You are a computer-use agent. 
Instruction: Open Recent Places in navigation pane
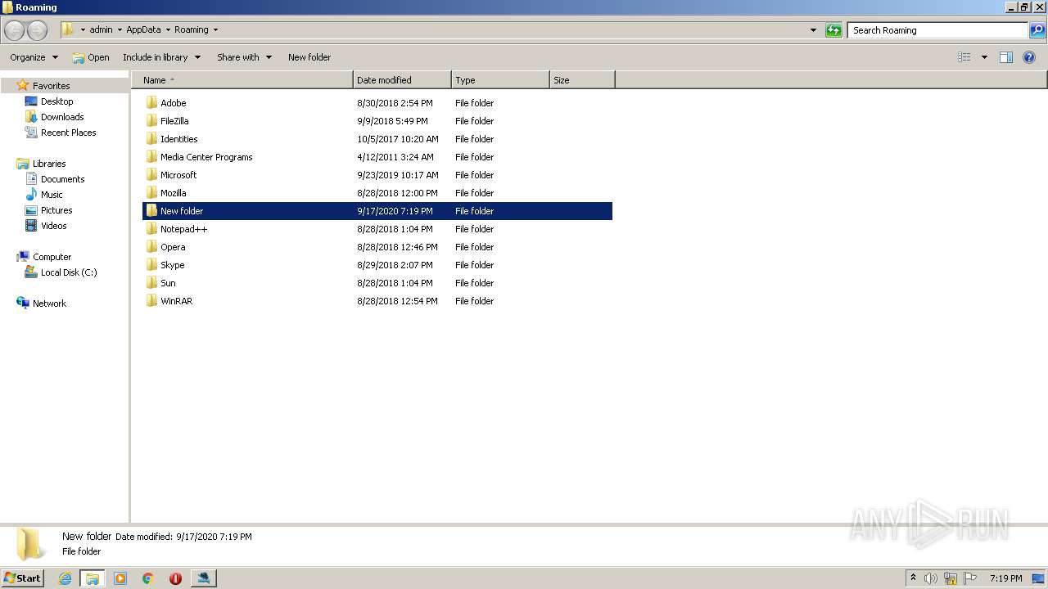69,133
